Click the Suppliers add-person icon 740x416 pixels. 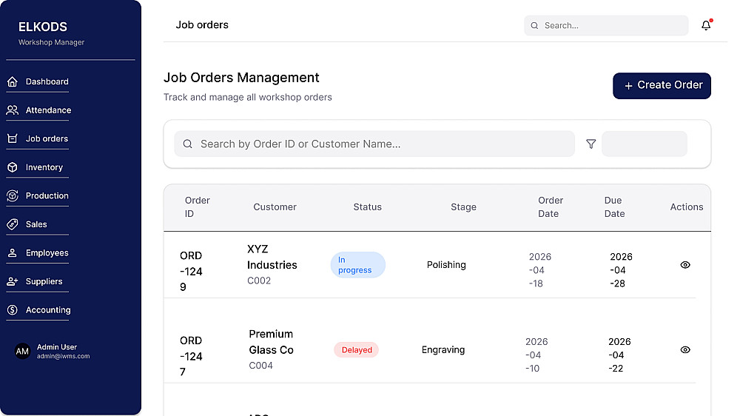[x=12, y=281]
